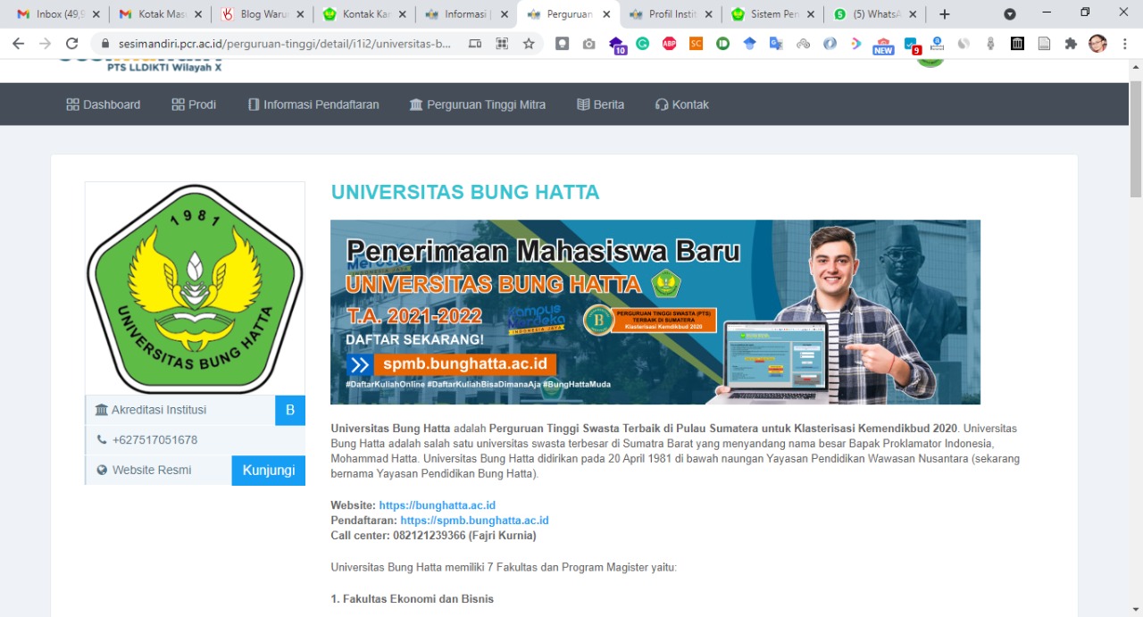Expand the tab search dropdown arrow
Image resolution: width=1143 pixels, height=617 pixels.
(x=1010, y=14)
